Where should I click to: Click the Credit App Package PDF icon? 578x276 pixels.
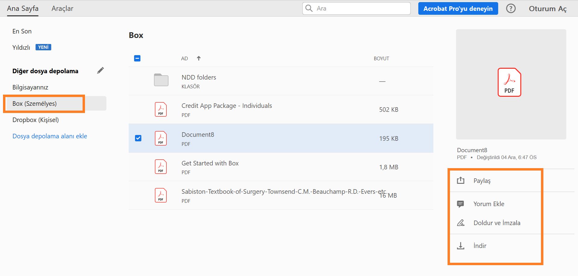pyautogui.click(x=161, y=109)
